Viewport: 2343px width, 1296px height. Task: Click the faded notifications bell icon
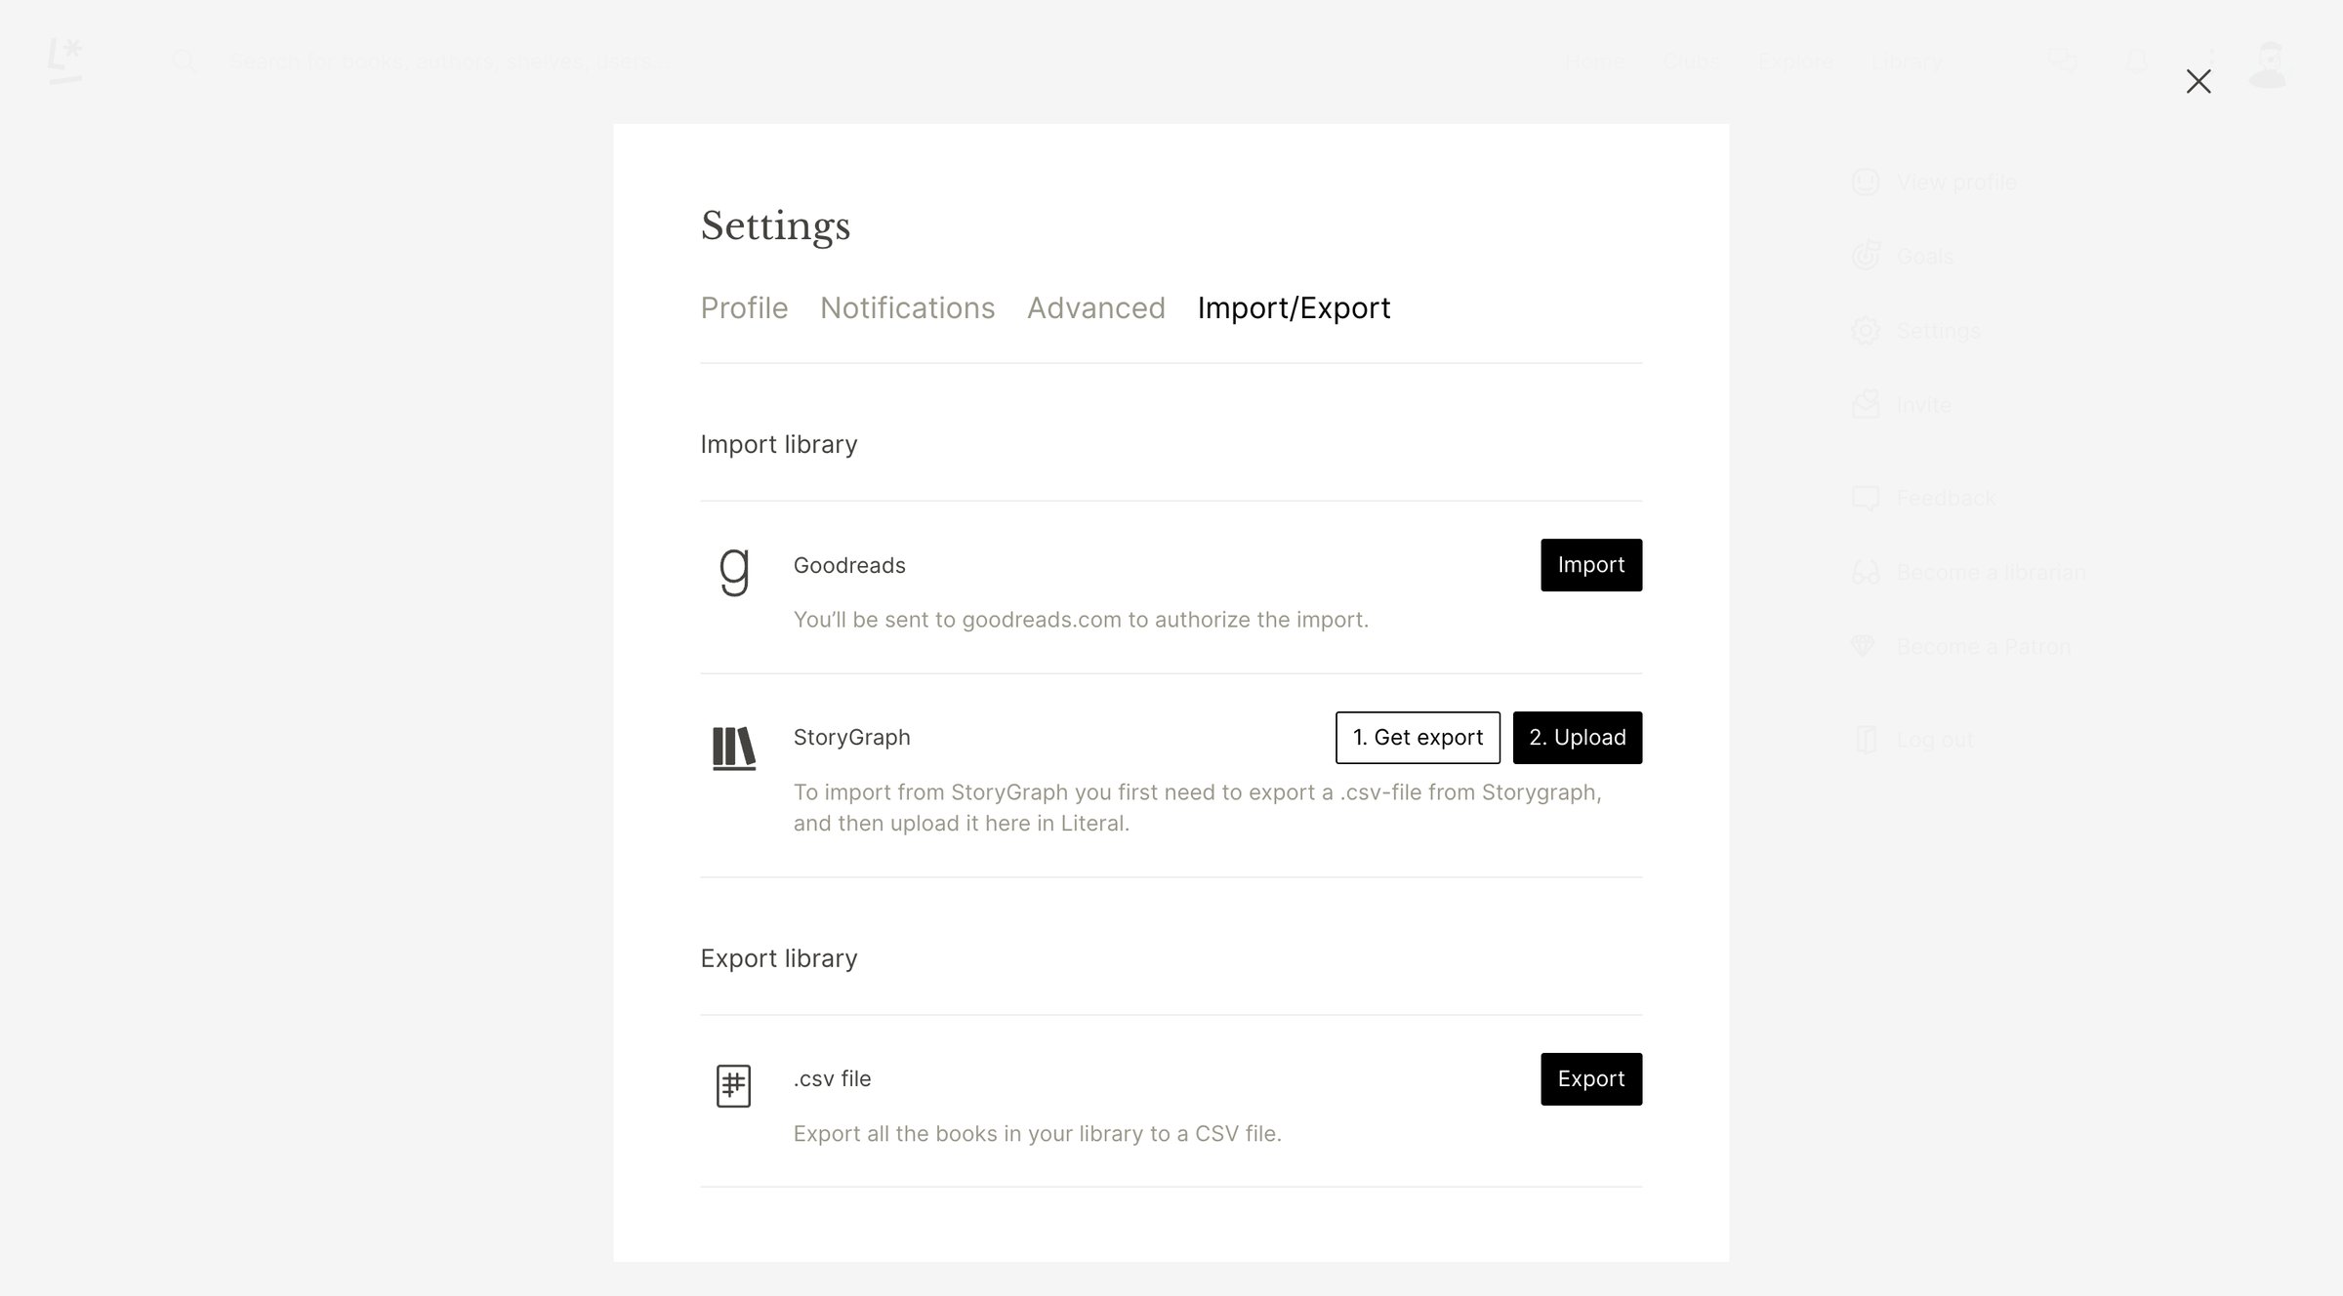(2137, 61)
